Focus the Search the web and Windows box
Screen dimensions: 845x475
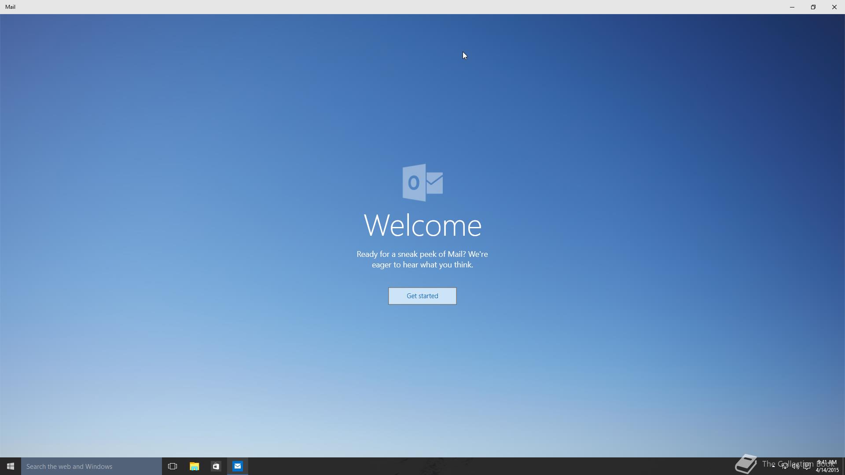92,466
